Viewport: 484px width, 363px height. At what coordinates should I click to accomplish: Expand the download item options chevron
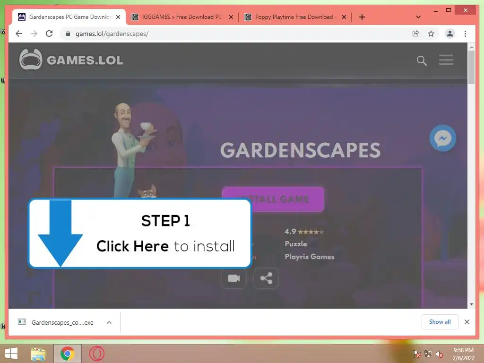point(109,322)
